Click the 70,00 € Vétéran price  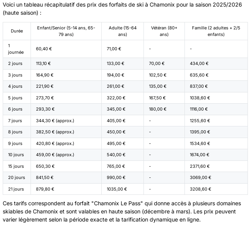click(157, 63)
